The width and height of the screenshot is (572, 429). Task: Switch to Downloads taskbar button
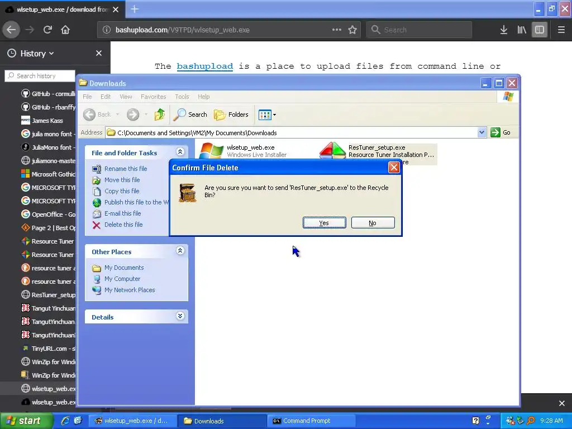(222, 421)
